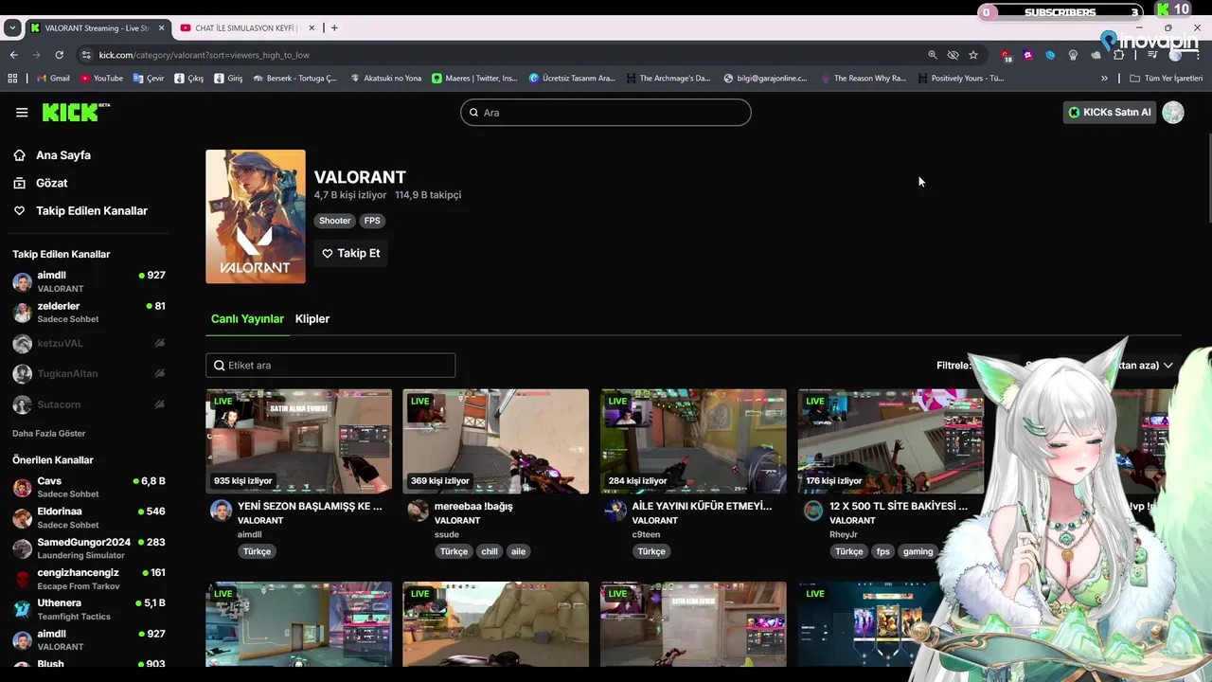Switch to CHAT İLE SIMULASYON KEYFİ tab

coord(248,27)
